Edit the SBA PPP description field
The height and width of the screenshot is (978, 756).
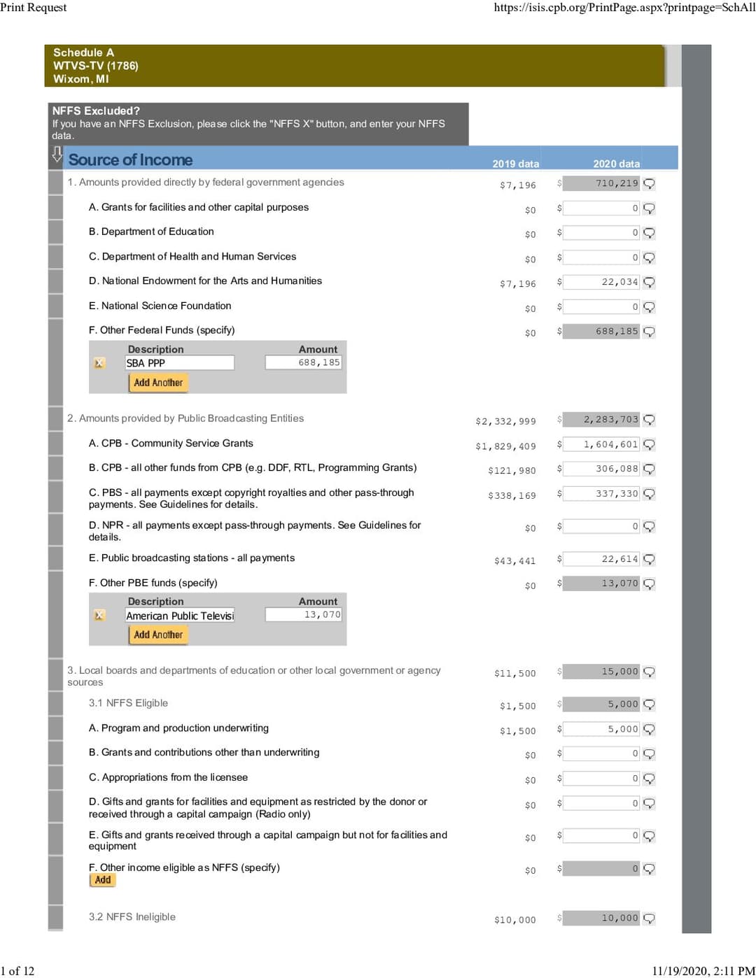(x=179, y=363)
